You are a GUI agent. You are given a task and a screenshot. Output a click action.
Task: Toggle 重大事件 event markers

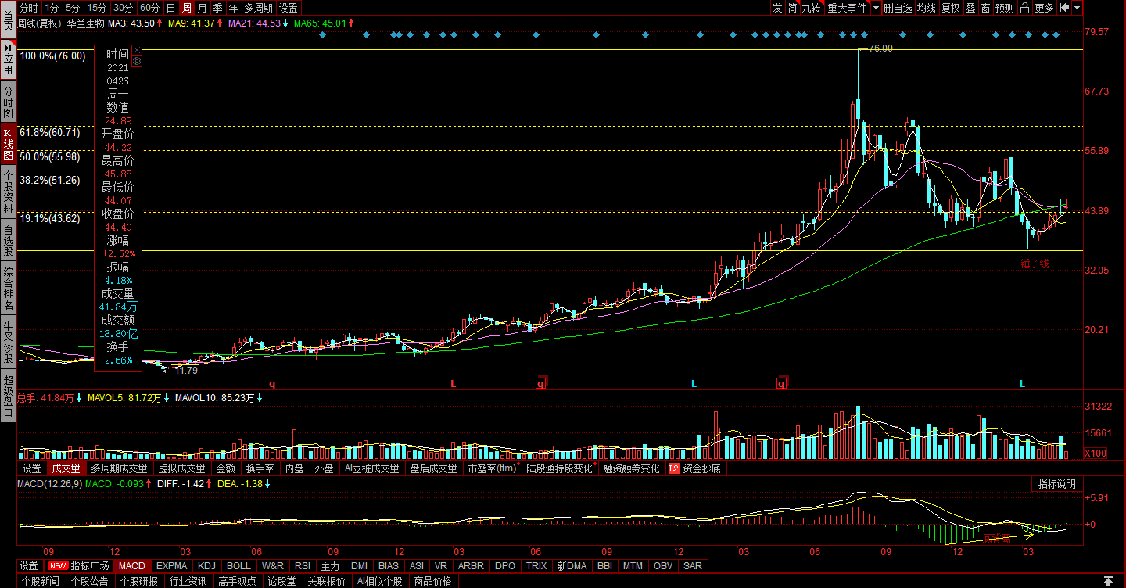848,8
